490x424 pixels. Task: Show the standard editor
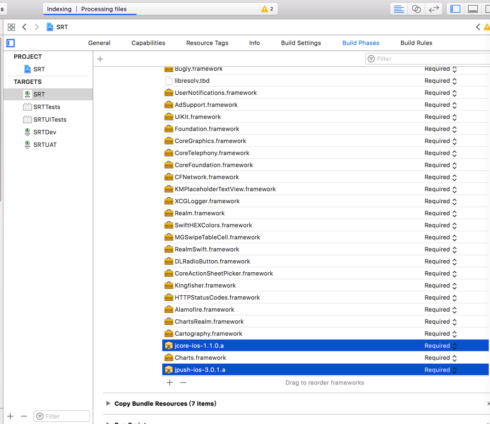(399, 9)
